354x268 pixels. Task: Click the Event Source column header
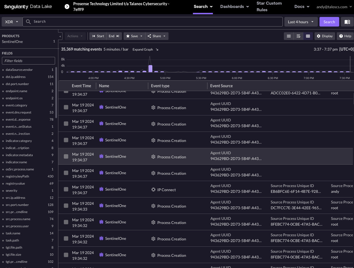[x=221, y=86]
